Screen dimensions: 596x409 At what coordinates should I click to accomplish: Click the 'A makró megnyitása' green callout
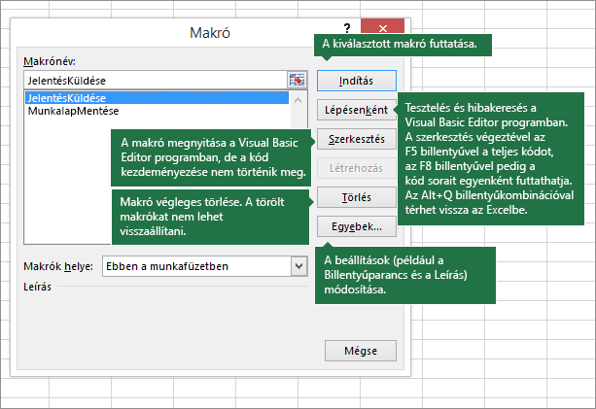click(211, 154)
